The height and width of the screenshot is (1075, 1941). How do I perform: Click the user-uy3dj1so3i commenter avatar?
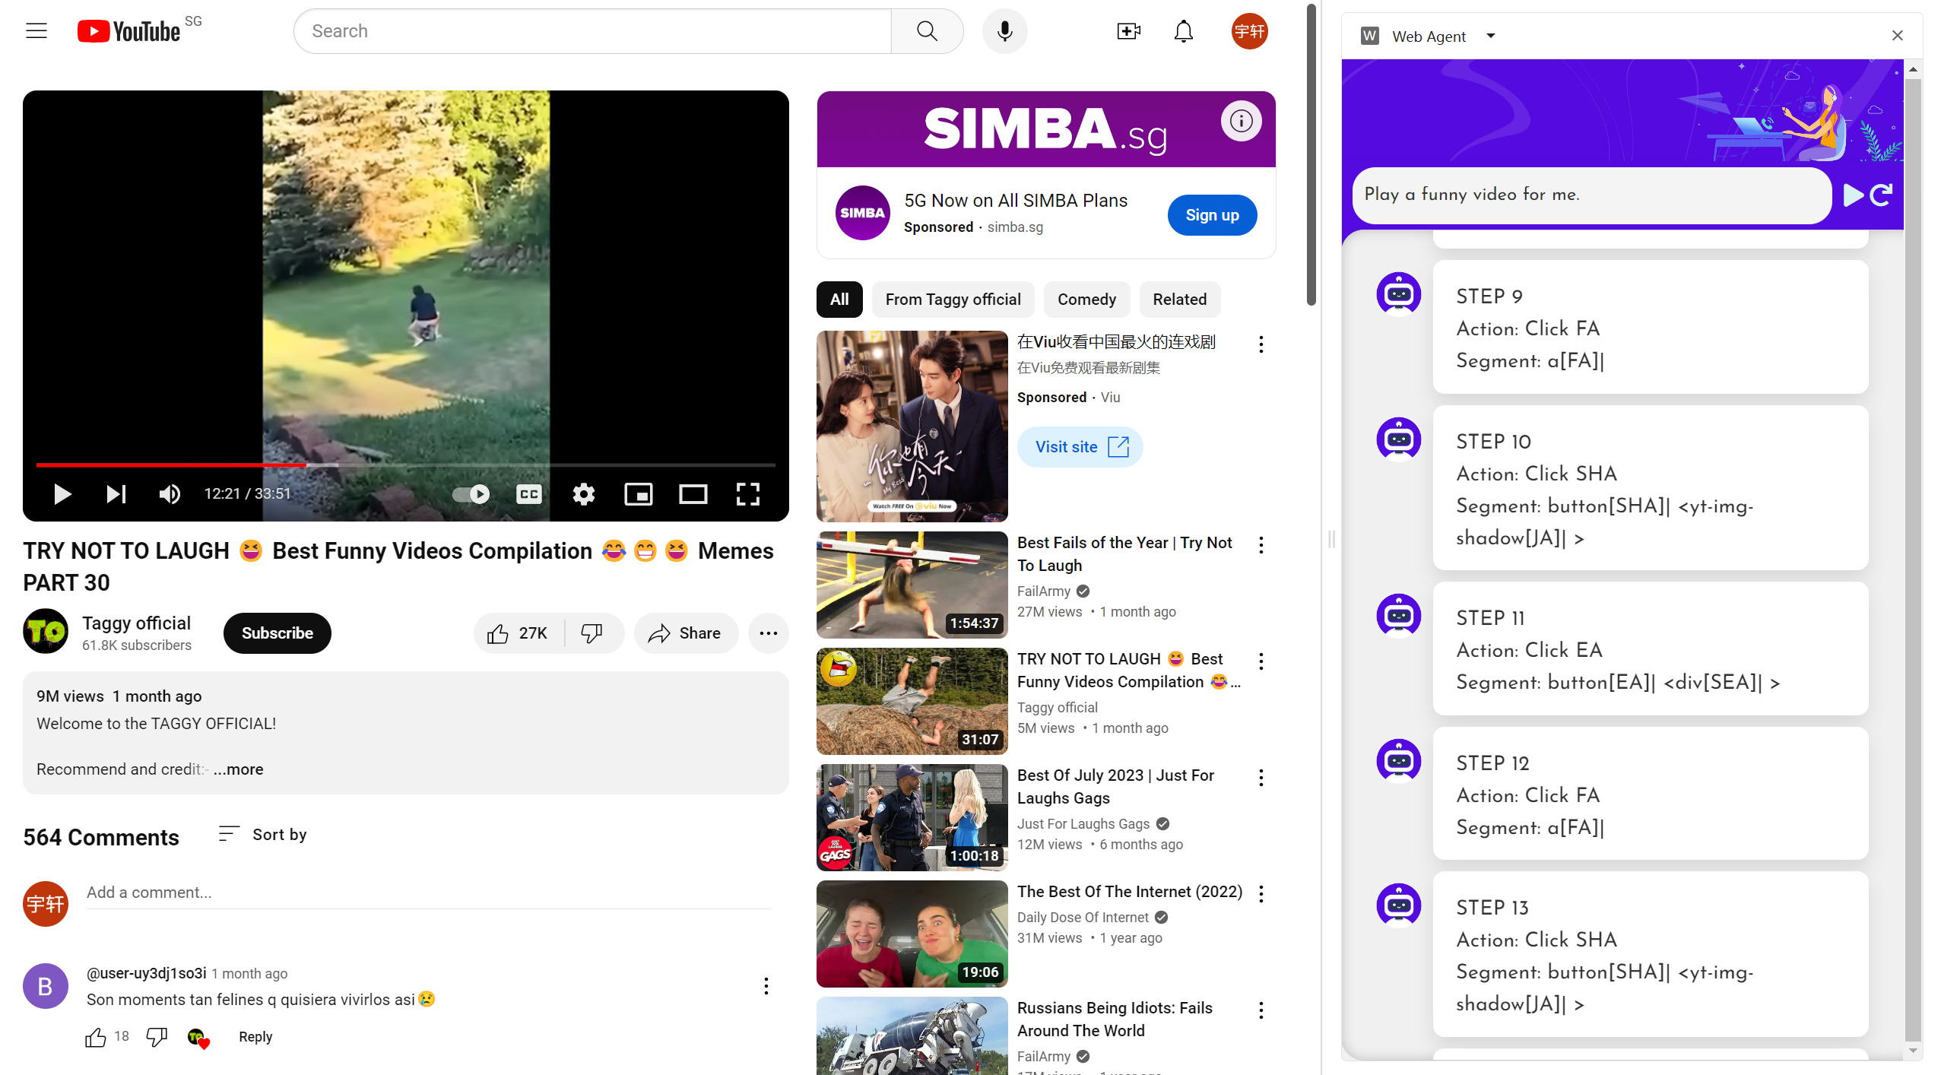(x=46, y=986)
